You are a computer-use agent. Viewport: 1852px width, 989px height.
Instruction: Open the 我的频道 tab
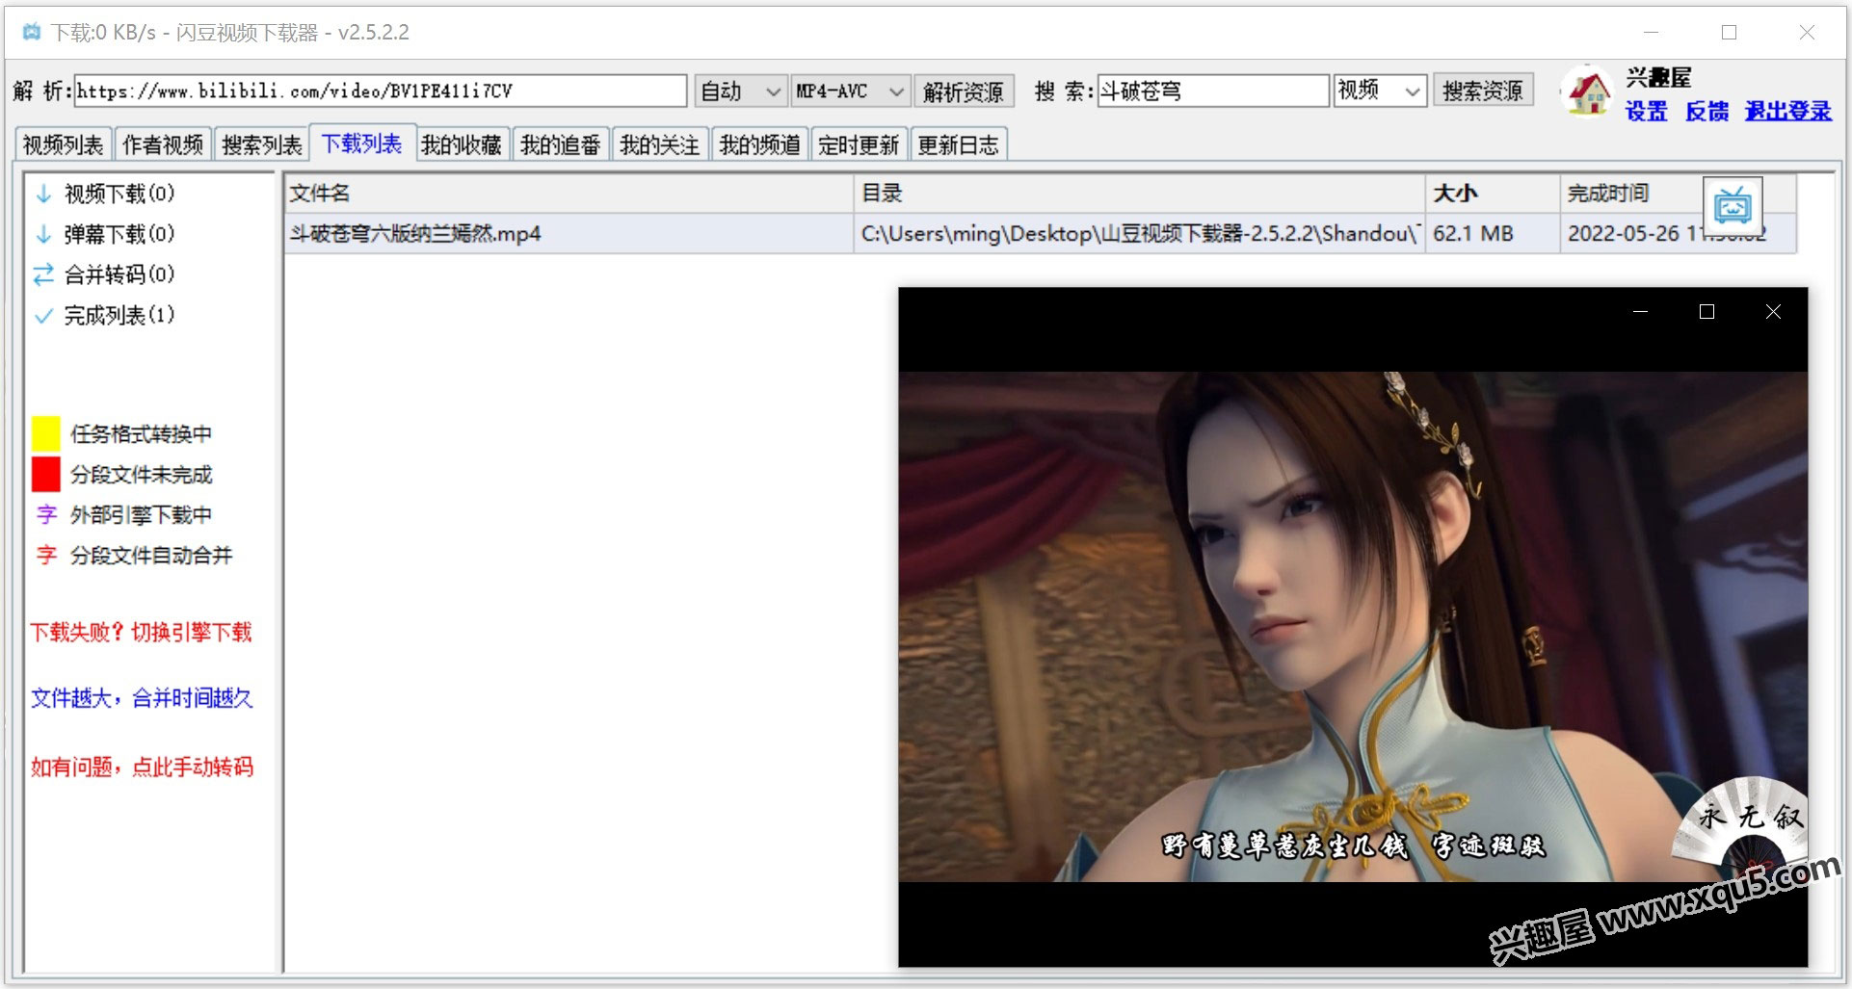759,144
